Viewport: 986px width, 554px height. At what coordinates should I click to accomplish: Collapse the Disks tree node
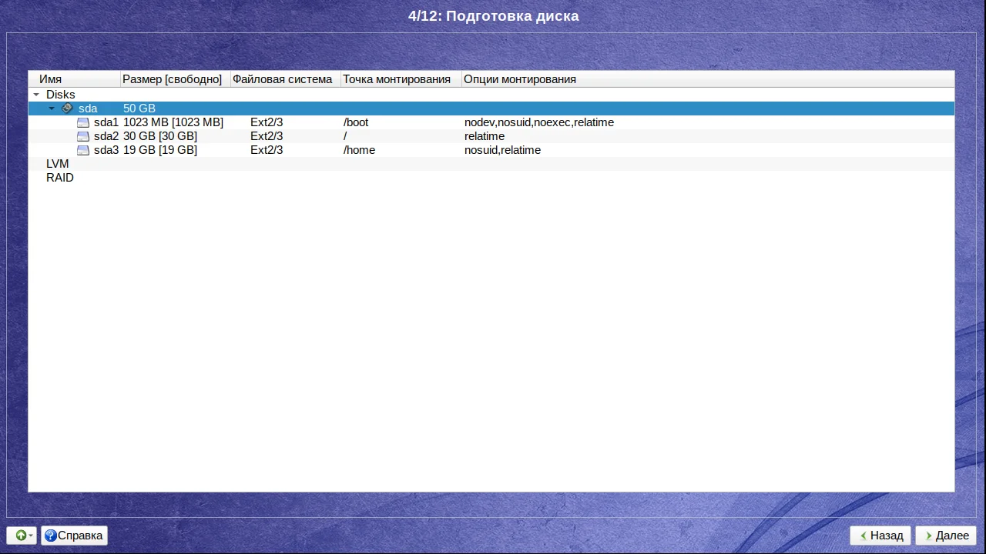coord(36,95)
